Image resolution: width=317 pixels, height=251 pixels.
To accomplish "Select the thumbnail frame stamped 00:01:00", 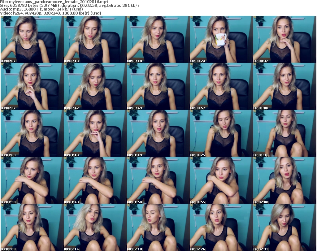I will click(284, 86).
